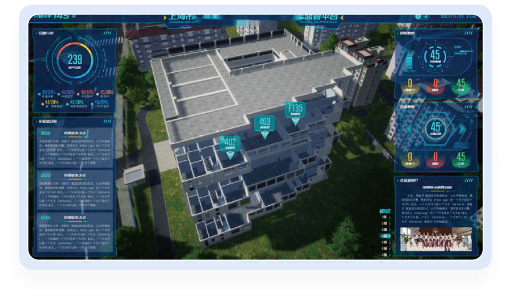Click yellow 0 indicator in top-right panel

(410, 85)
